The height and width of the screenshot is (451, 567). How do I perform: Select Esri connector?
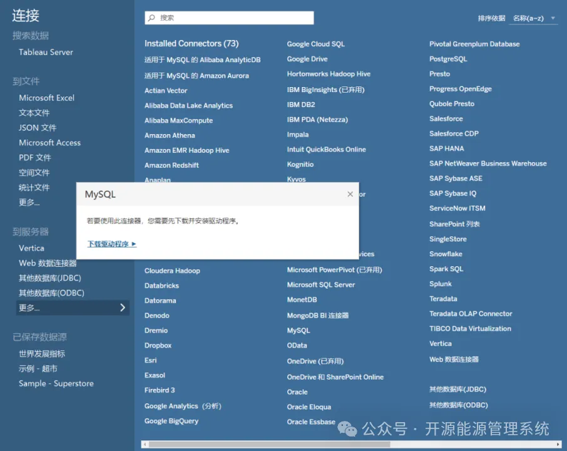pyautogui.click(x=150, y=360)
